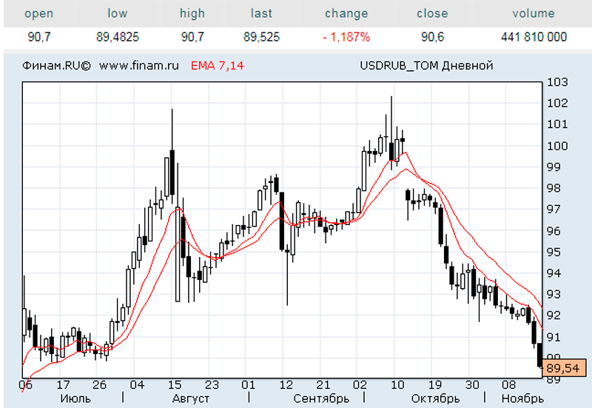Click the "volume" column header

533,13
